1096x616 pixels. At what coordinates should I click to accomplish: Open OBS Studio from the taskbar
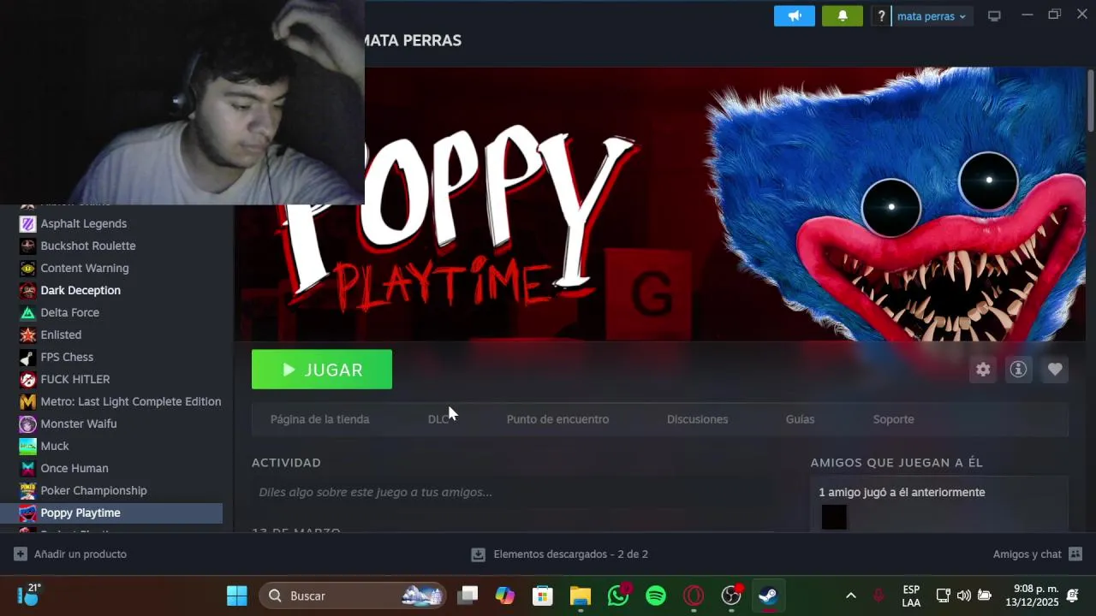(731, 595)
